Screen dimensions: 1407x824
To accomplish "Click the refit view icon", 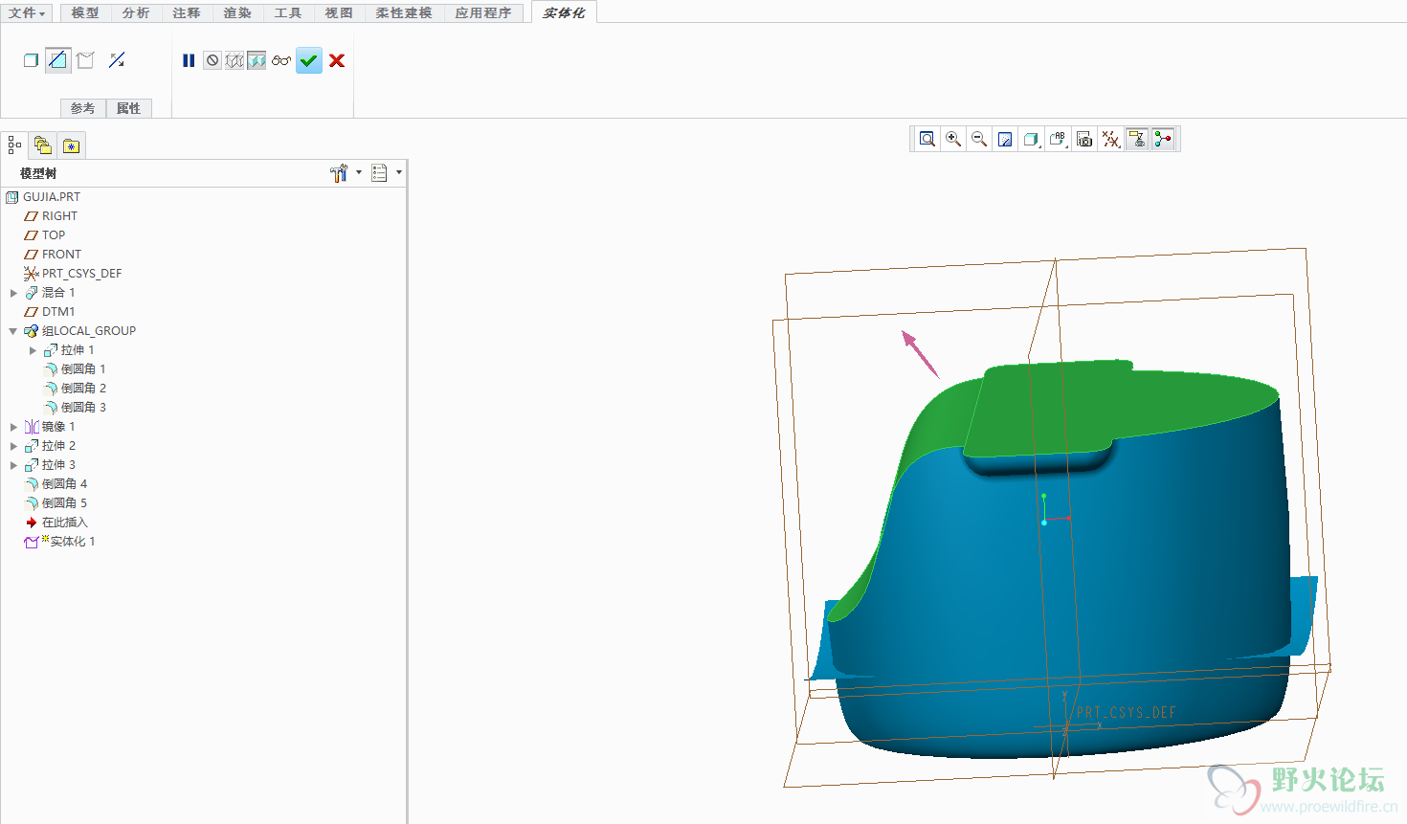I will 927,139.
